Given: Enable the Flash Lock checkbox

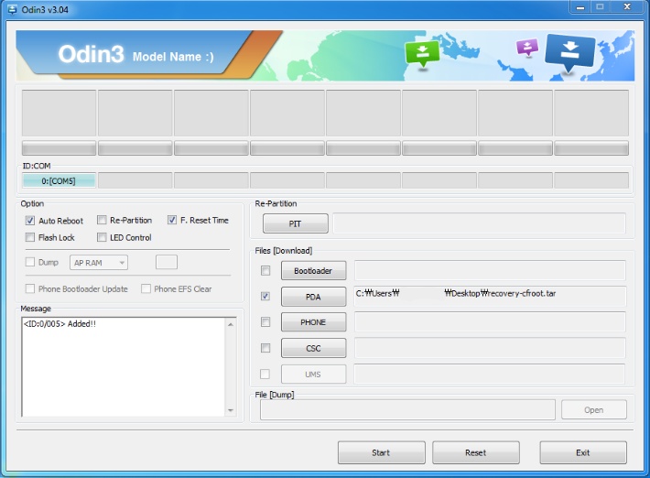Looking at the screenshot, I should pyautogui.click(x=30, y=237).
